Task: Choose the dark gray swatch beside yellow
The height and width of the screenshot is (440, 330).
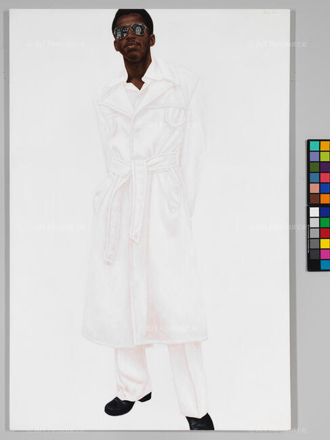Action: 314,244
